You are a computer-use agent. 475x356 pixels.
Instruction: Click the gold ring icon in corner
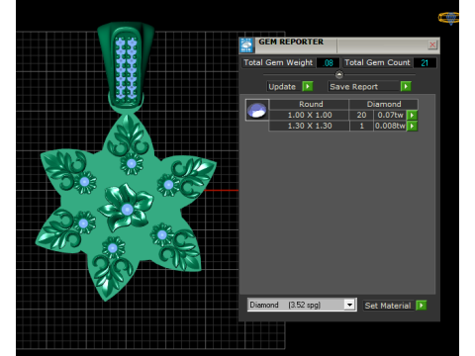pos(448,18)
